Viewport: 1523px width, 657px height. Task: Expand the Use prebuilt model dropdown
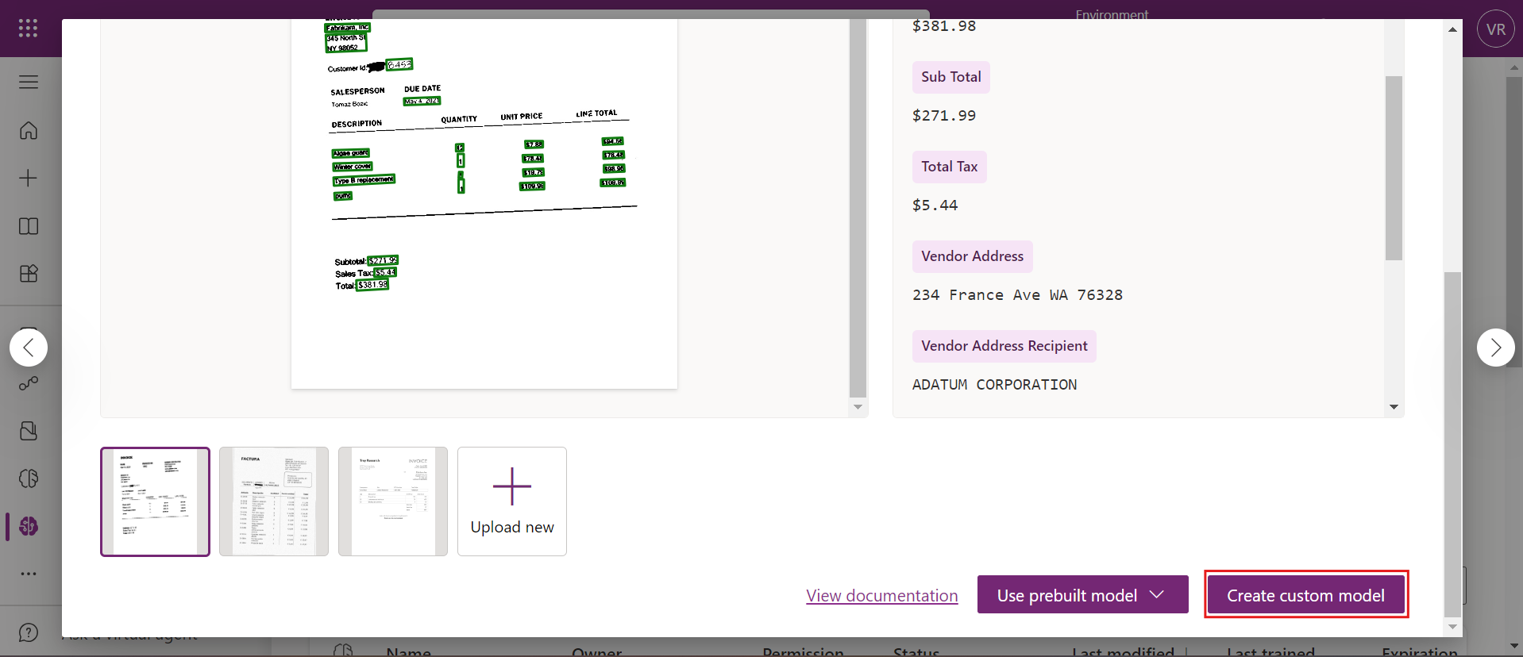tap(1082, 595)
